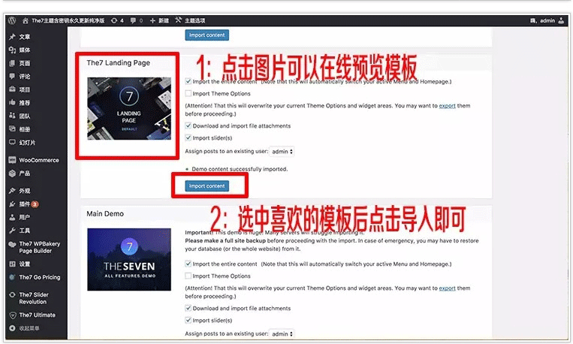Image resolution: width=573 pixels, height=344 pixels.
Task: Click the settings icon beside 设置
Action: [x=13, y=264]
